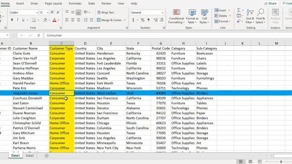Click the Borders icon
292x164 pixels.
pos(34,20)
